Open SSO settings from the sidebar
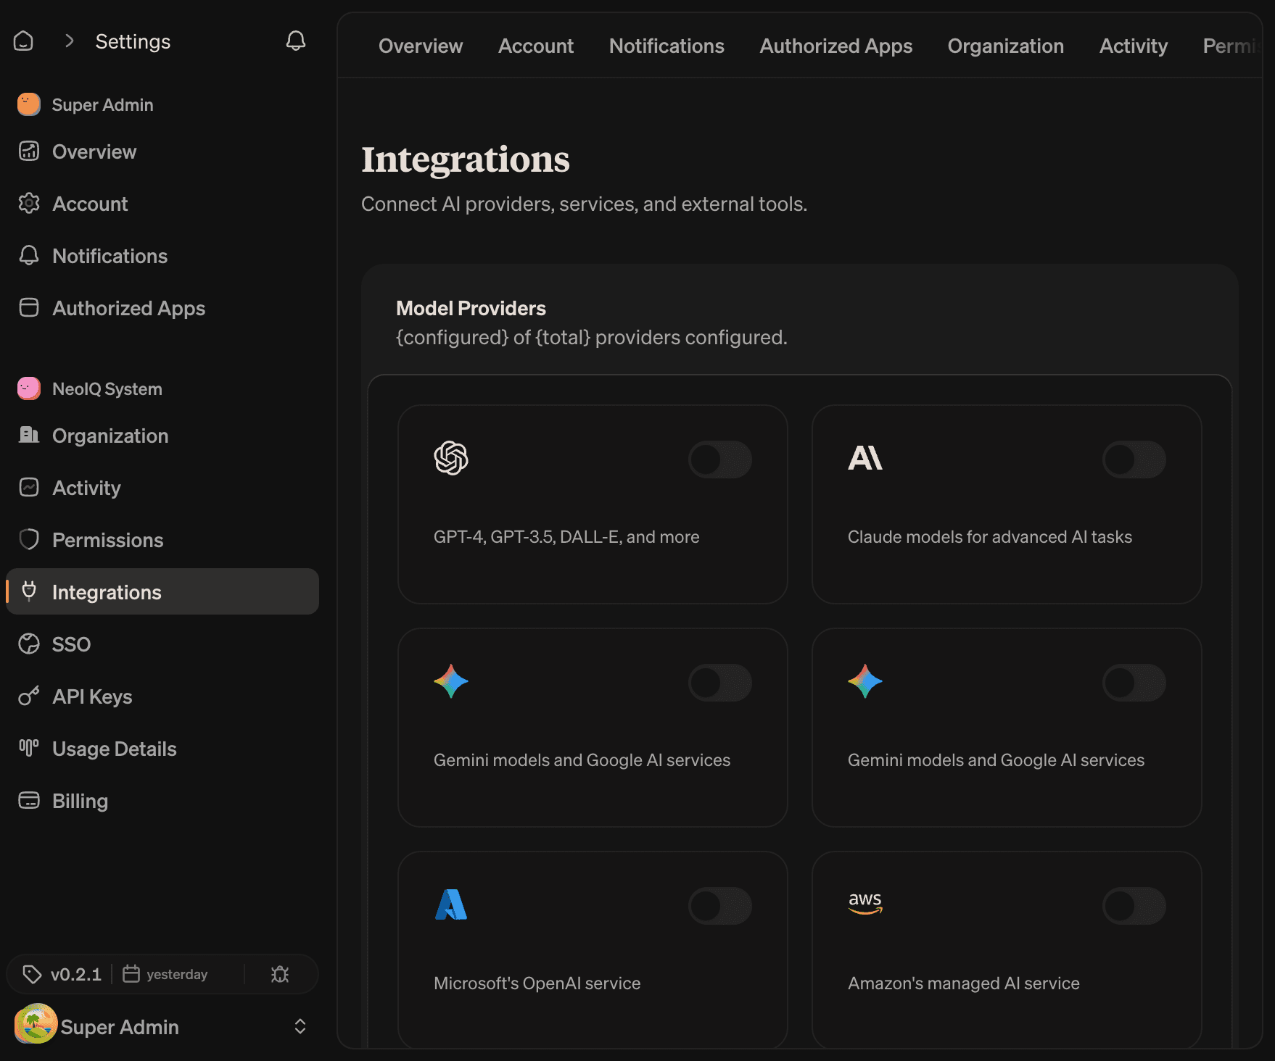 [x=162, y=644]
